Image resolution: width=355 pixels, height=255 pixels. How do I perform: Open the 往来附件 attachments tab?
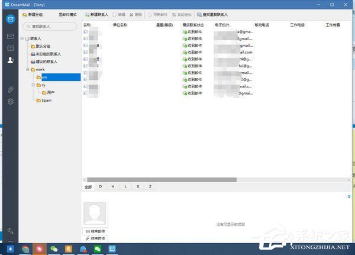pos(95,238)
